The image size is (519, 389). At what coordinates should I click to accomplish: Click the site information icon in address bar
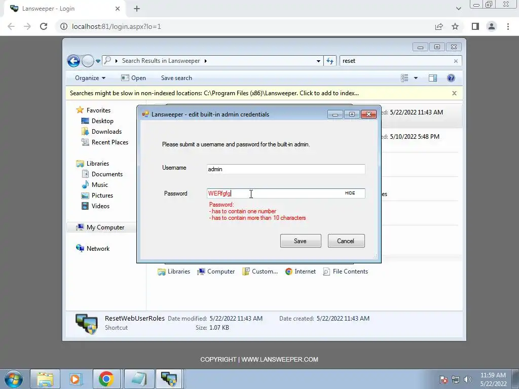(x=63, y=26)
